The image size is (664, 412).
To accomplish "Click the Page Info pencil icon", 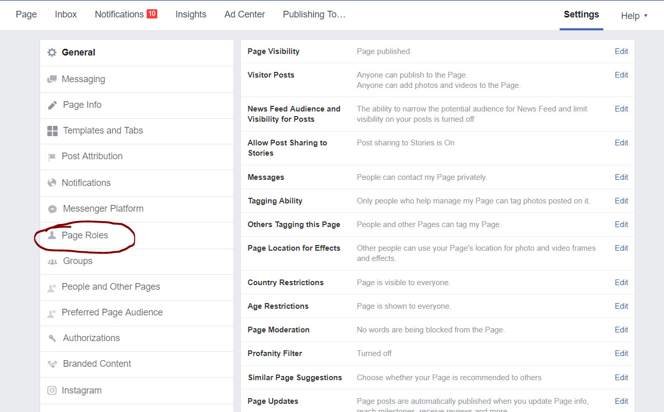I will [52, 105].
